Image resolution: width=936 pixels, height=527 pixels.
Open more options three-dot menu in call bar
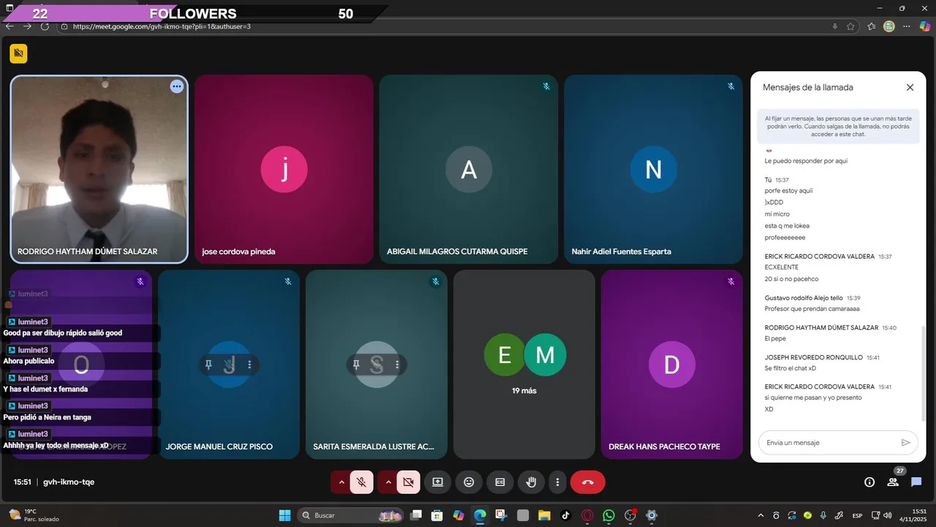(557, 482)
